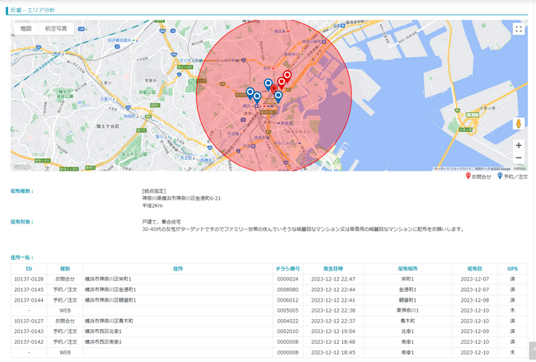Click the scroll-to-top arrow button at page corner
This screenshot has height=362, width=536.
533,351
